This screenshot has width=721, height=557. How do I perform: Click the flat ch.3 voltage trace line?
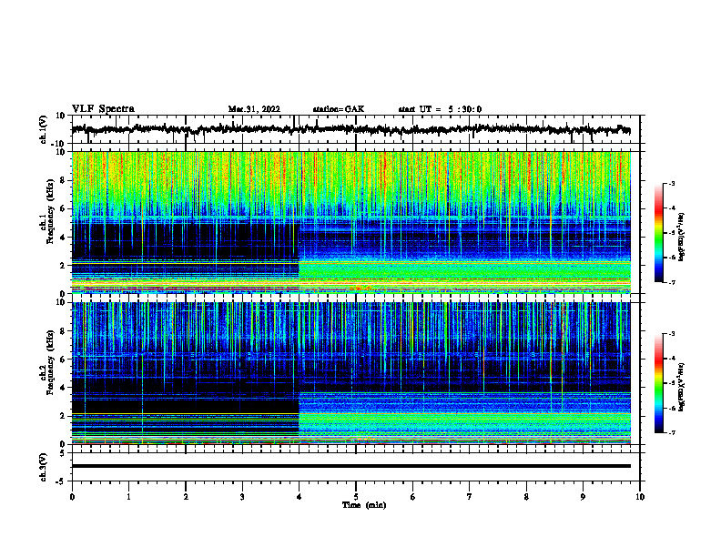point(350,466)
